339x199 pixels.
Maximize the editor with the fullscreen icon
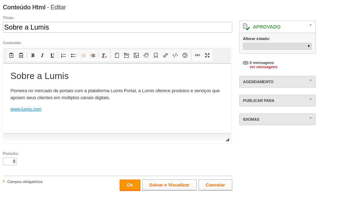click(207, 55)
